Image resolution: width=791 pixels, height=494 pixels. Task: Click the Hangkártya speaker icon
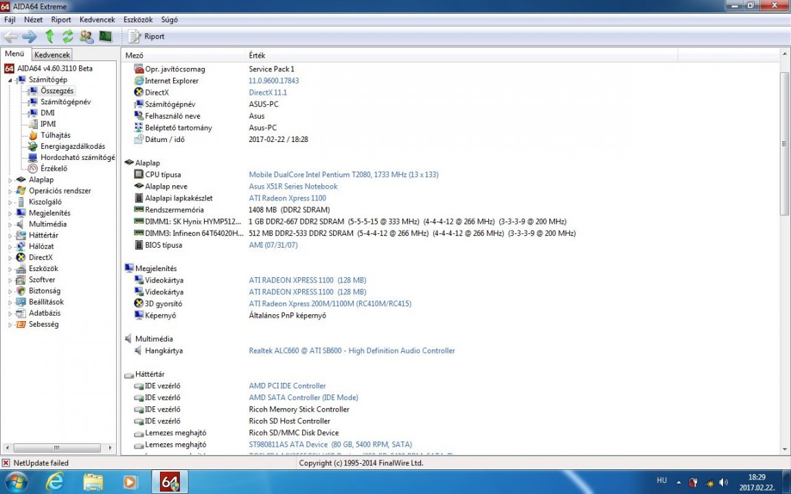[x=139, y=351]
